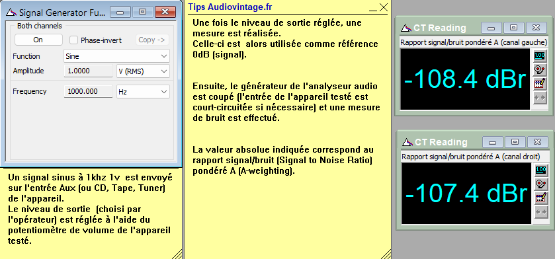This screenshot has height=259, width=555.
Task: Click the -108.4 dBr reading display
Action: [x=466, y=79]
